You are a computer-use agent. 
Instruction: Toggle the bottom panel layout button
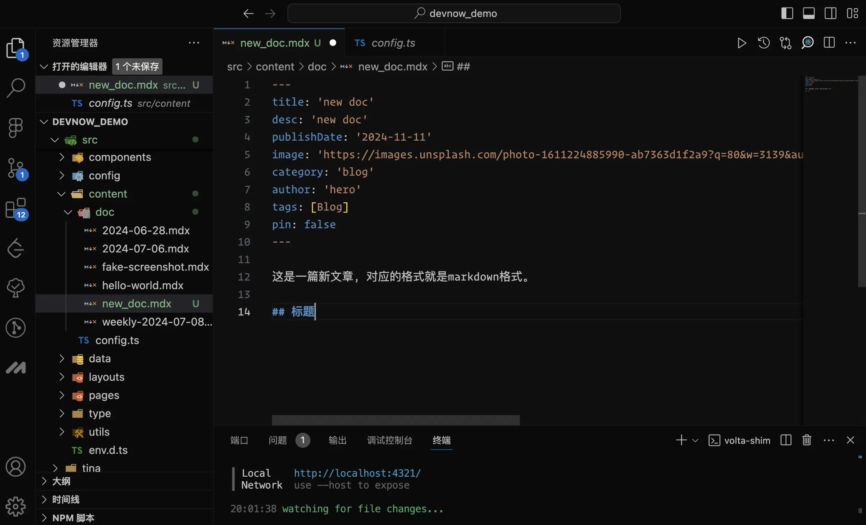point(809,13)
